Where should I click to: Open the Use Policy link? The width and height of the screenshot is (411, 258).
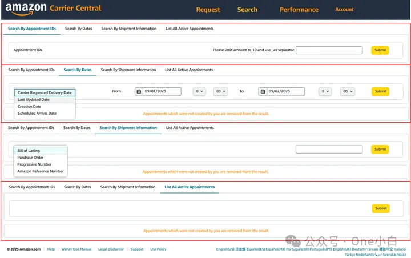click(x=158, y=249)
